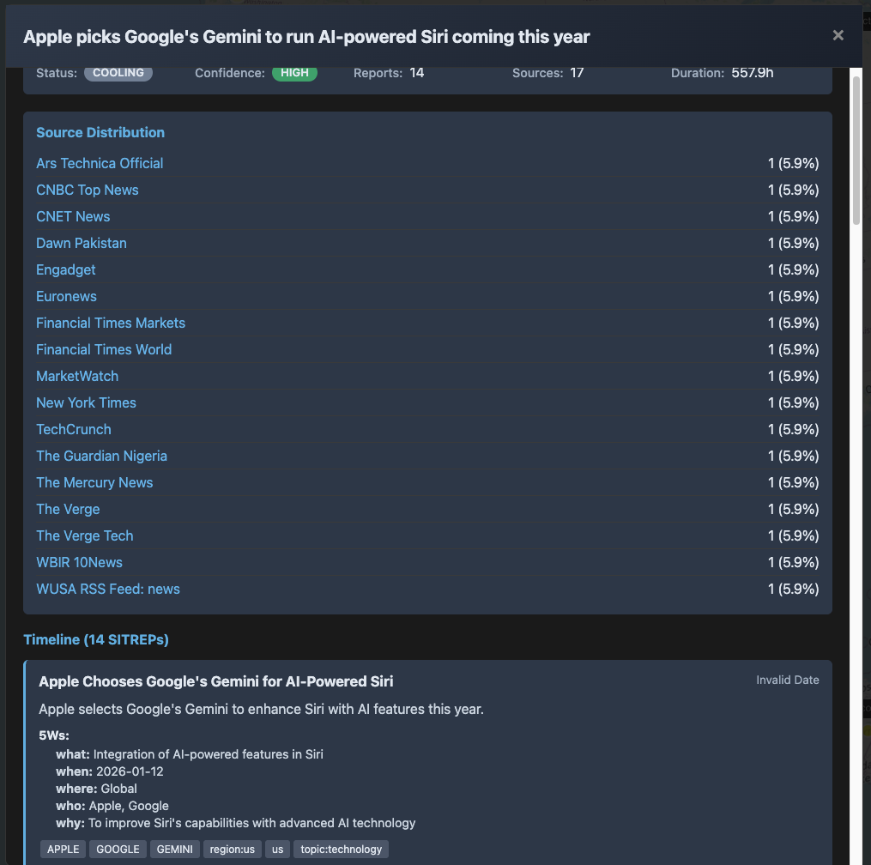This screenshot has width=871, height=865.
Task: Open the Ars Technica Official source link
Action: click(100, 163)
